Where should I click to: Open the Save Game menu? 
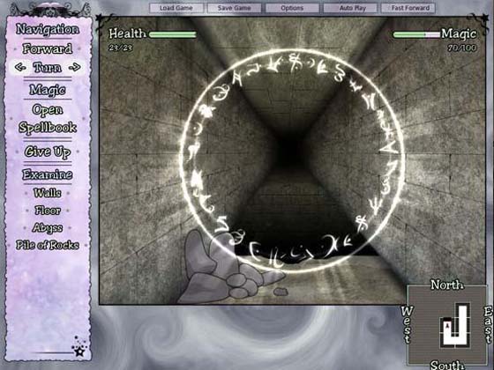coord(234,8)
